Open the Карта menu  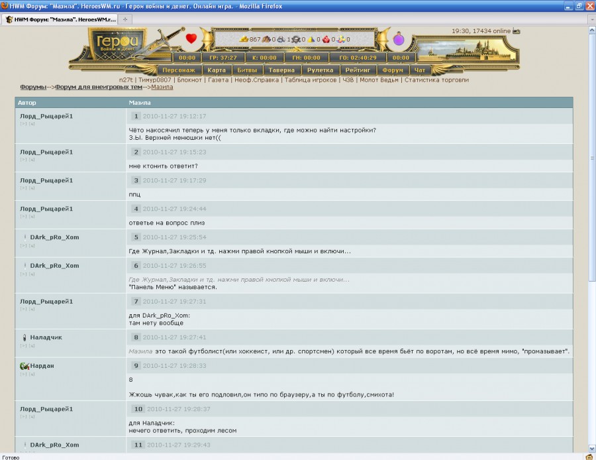(217, 70)
